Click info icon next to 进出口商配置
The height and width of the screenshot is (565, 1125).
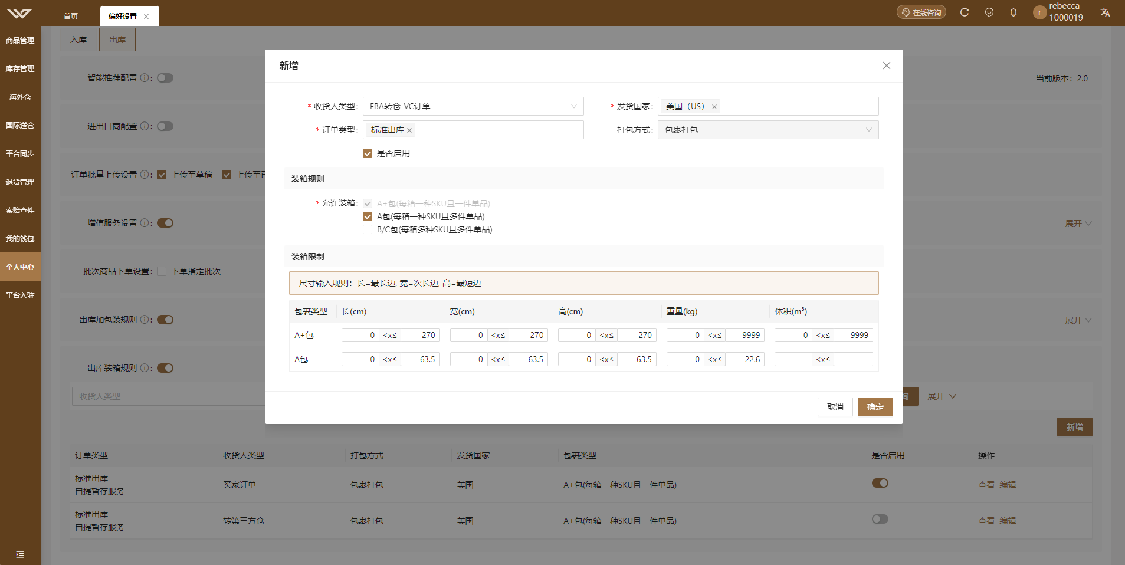pyautogui.click(x=144, y=126)
